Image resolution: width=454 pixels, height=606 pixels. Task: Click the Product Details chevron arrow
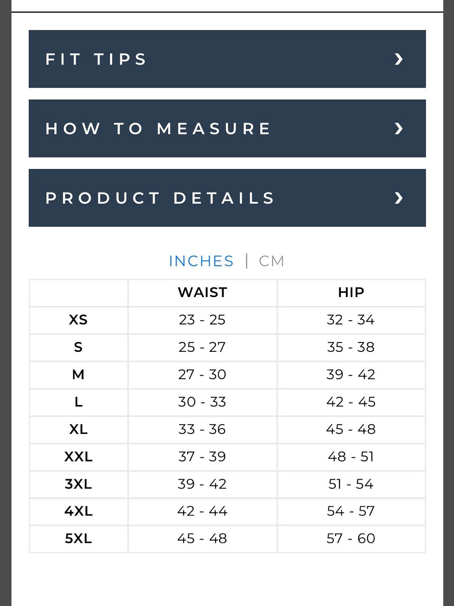coord(399,198)
